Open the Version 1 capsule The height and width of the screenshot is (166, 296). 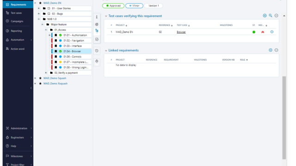point(154,6)
